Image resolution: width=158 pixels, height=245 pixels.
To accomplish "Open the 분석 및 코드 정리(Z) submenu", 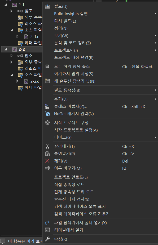I will 100,43.
